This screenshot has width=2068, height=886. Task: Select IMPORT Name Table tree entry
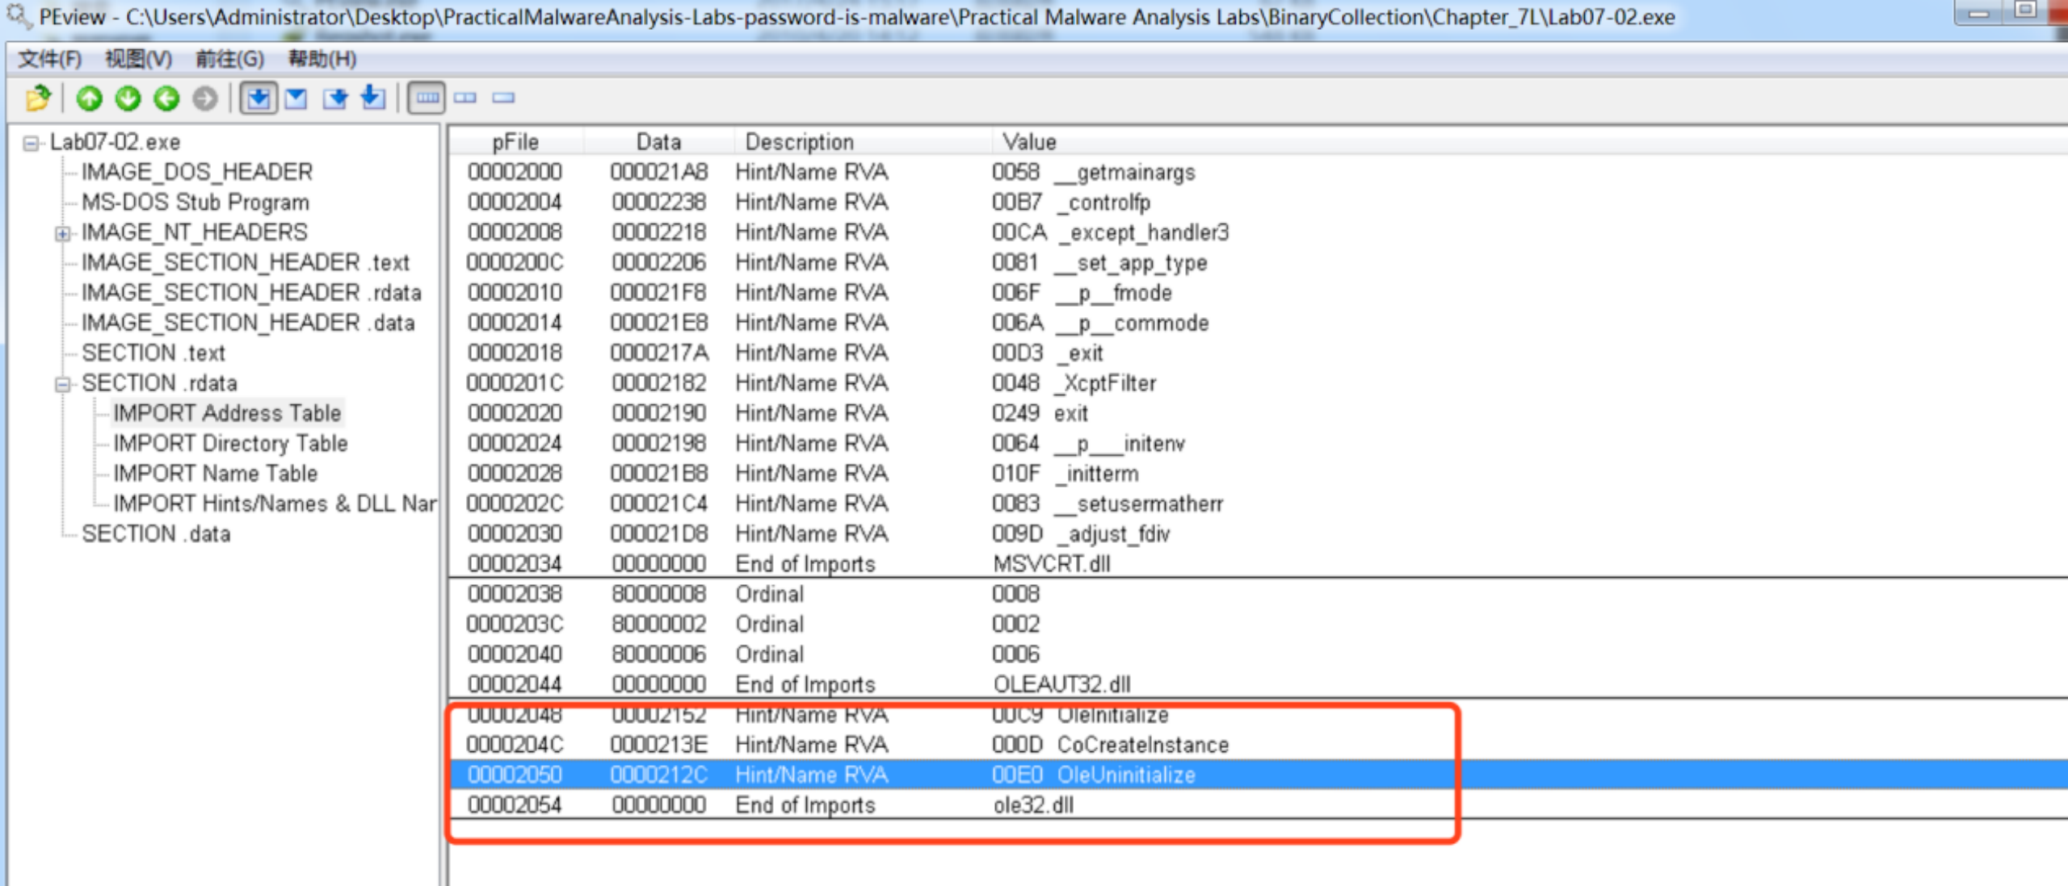coord(215,474)
